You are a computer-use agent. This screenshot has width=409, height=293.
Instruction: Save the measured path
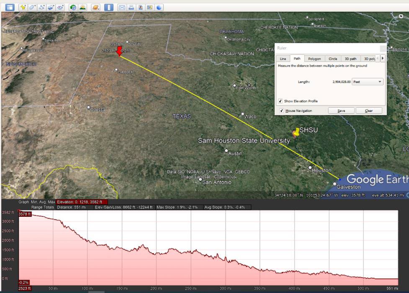coord(341,110)
